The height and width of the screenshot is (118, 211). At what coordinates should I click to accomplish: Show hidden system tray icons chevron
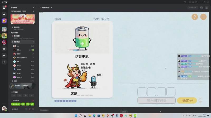click(x=183, y=116)
